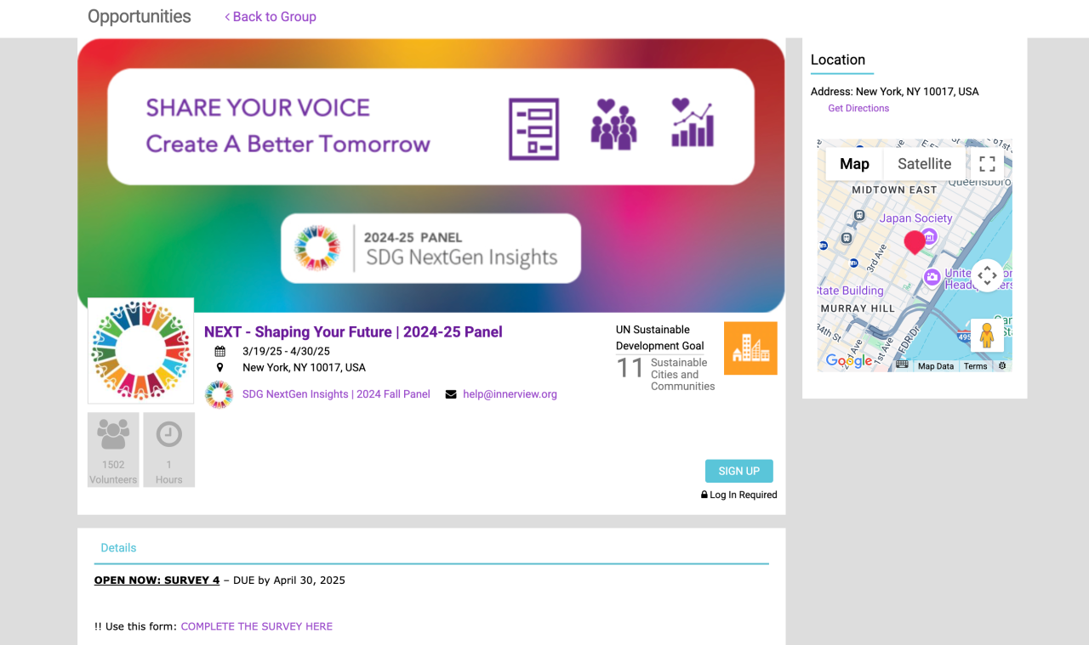Screen dimensions: 1089x645
Task: Click the location pin icon under the title
Action: [x=220, y=368]
